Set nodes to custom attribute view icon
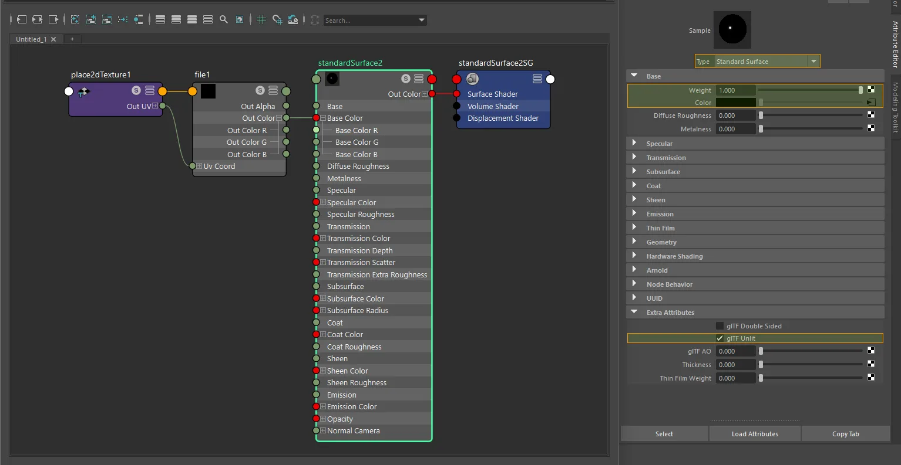The width and height of the screenshot is (901, 465). tap(208, 19)
